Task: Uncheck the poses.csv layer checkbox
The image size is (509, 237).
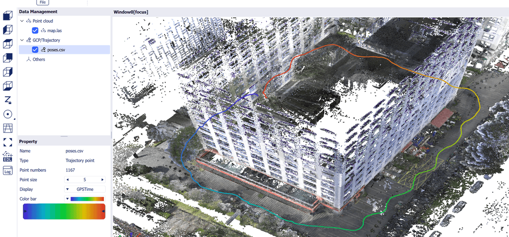Action: 35,50
